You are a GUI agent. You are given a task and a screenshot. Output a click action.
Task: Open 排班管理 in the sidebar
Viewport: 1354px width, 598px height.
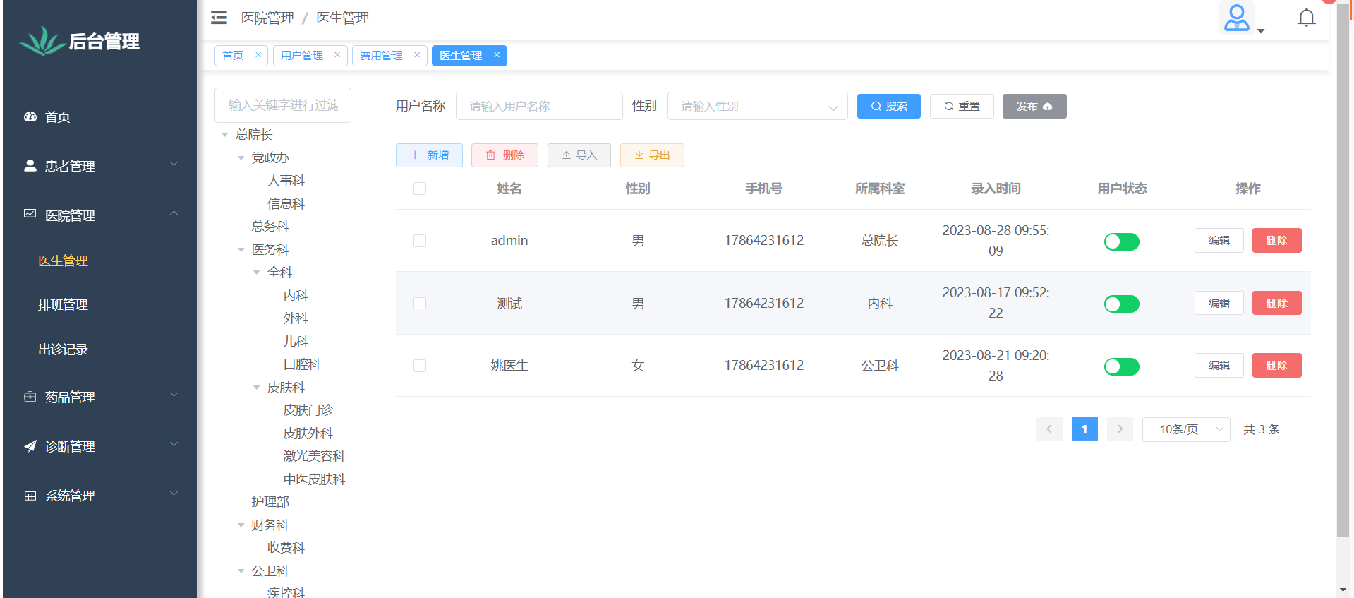click(x=63, y=304)
